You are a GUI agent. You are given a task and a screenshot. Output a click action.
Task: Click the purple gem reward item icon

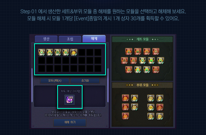(x=70, y=100)
